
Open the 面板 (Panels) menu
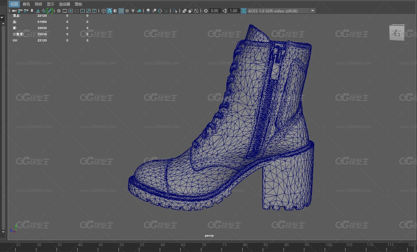point(78,4)
